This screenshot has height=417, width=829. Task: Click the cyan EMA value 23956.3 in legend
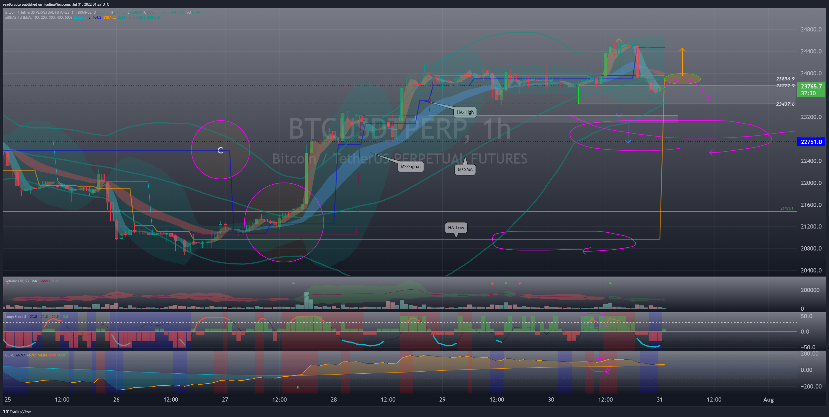click(x=80, y=18)
